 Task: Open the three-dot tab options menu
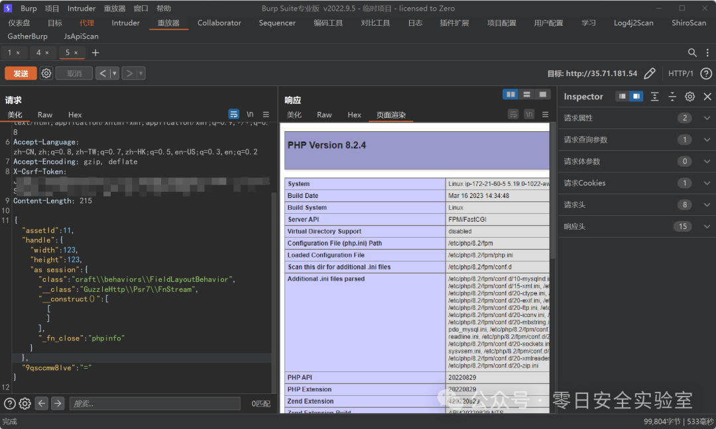pos(707,53)
